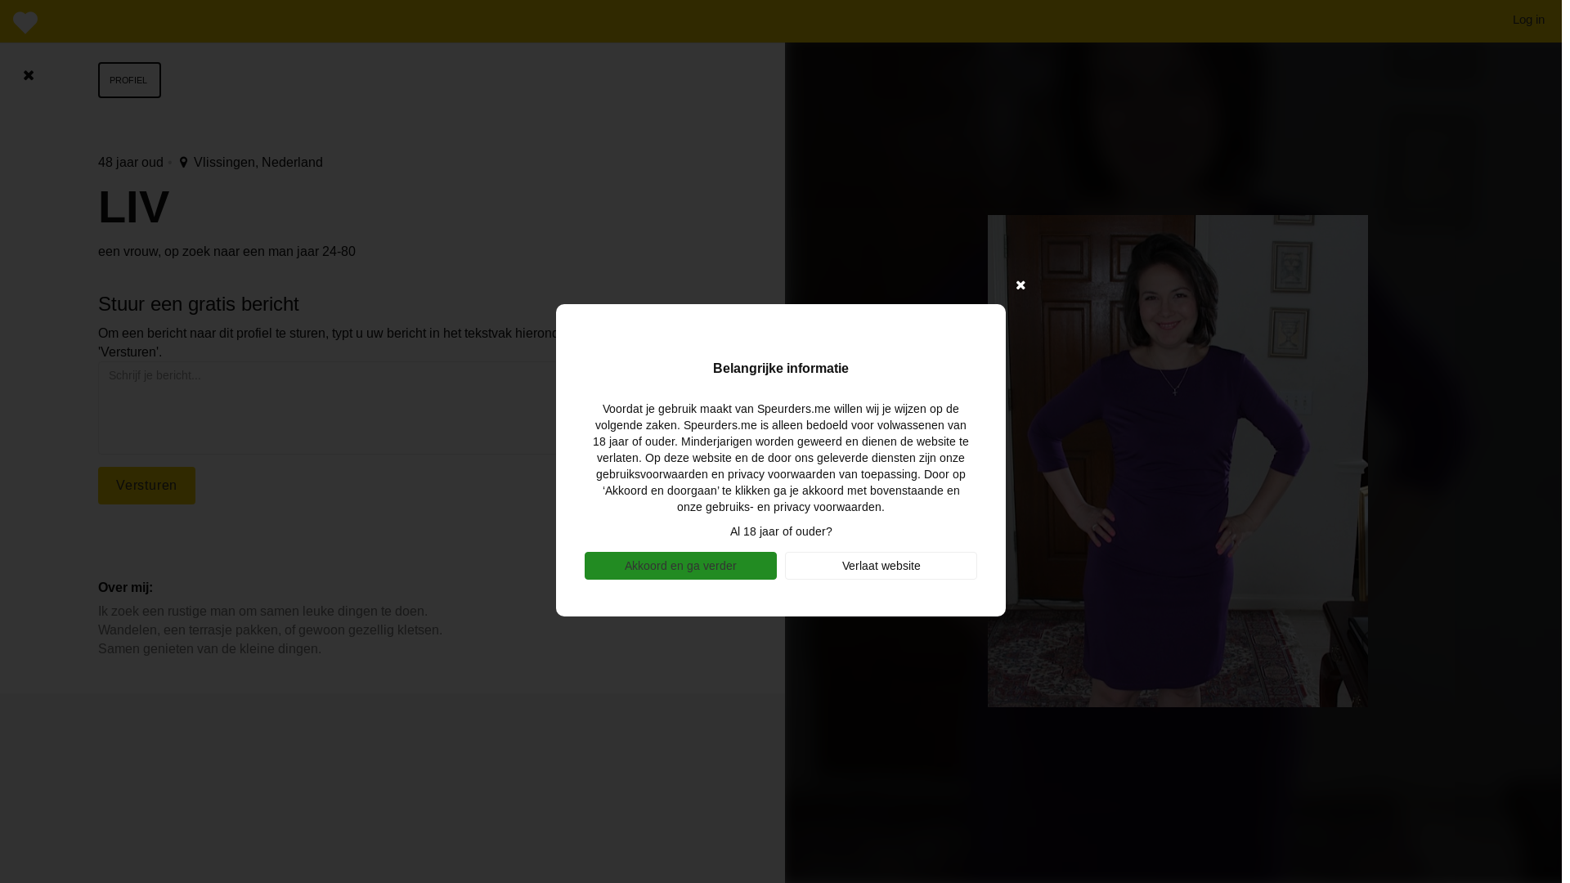Click the Belangrijke informatie heading
This screenshot has height=883, width=1570.
[x=781, y=369]
